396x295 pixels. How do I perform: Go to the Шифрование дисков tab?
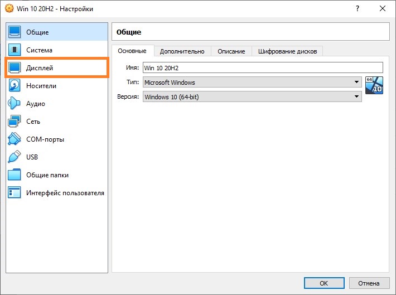pos(287,51)
